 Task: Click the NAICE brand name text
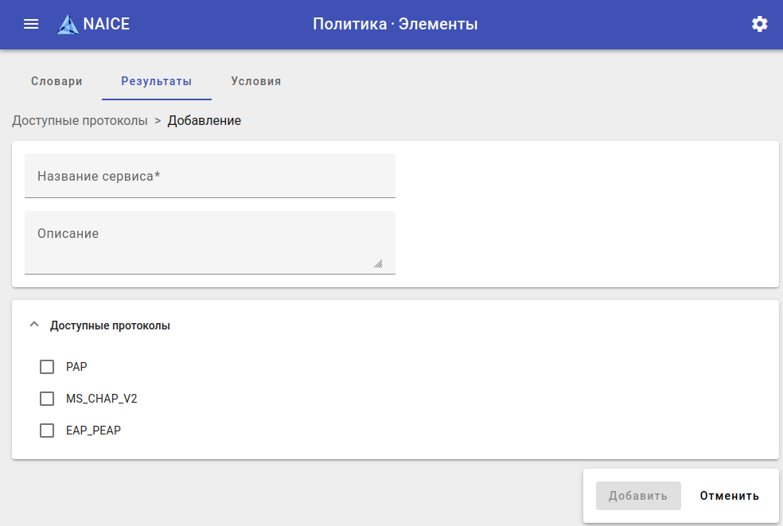[107, 24]
